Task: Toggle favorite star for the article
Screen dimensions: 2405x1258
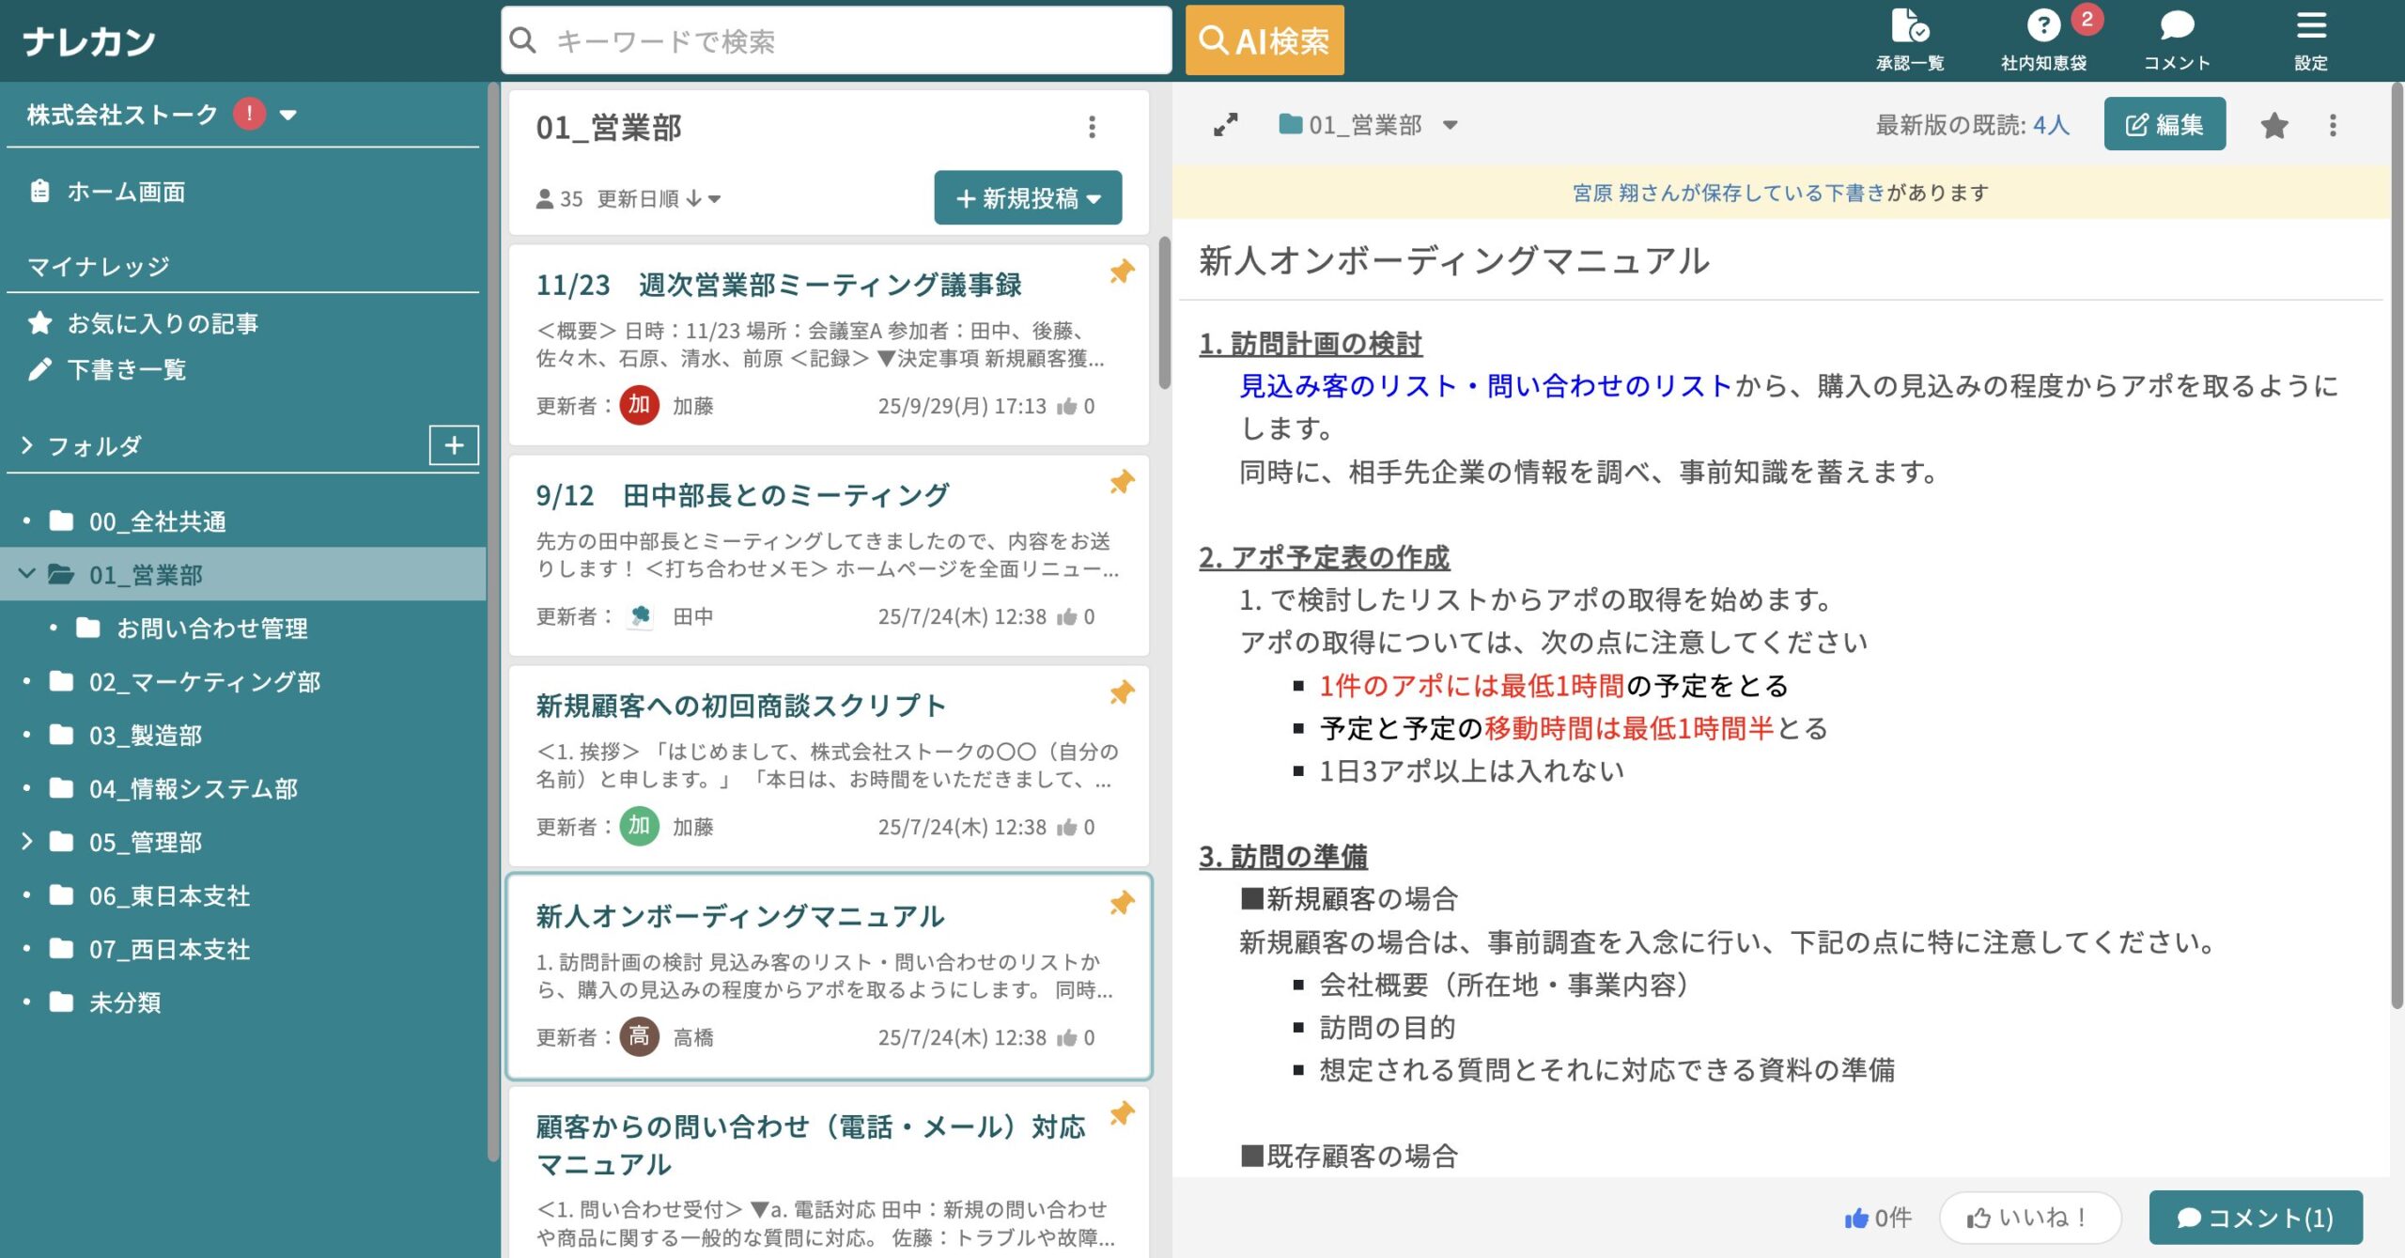Action: (2274, 125)
